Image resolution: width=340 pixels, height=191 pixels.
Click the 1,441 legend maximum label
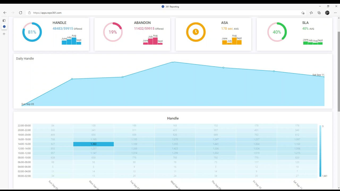[325, 176]
